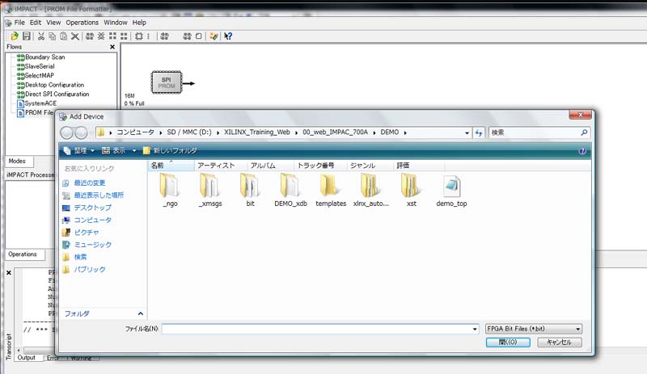Switch to the Operations tab
The image size is (647, 374).
coord(23,254)
